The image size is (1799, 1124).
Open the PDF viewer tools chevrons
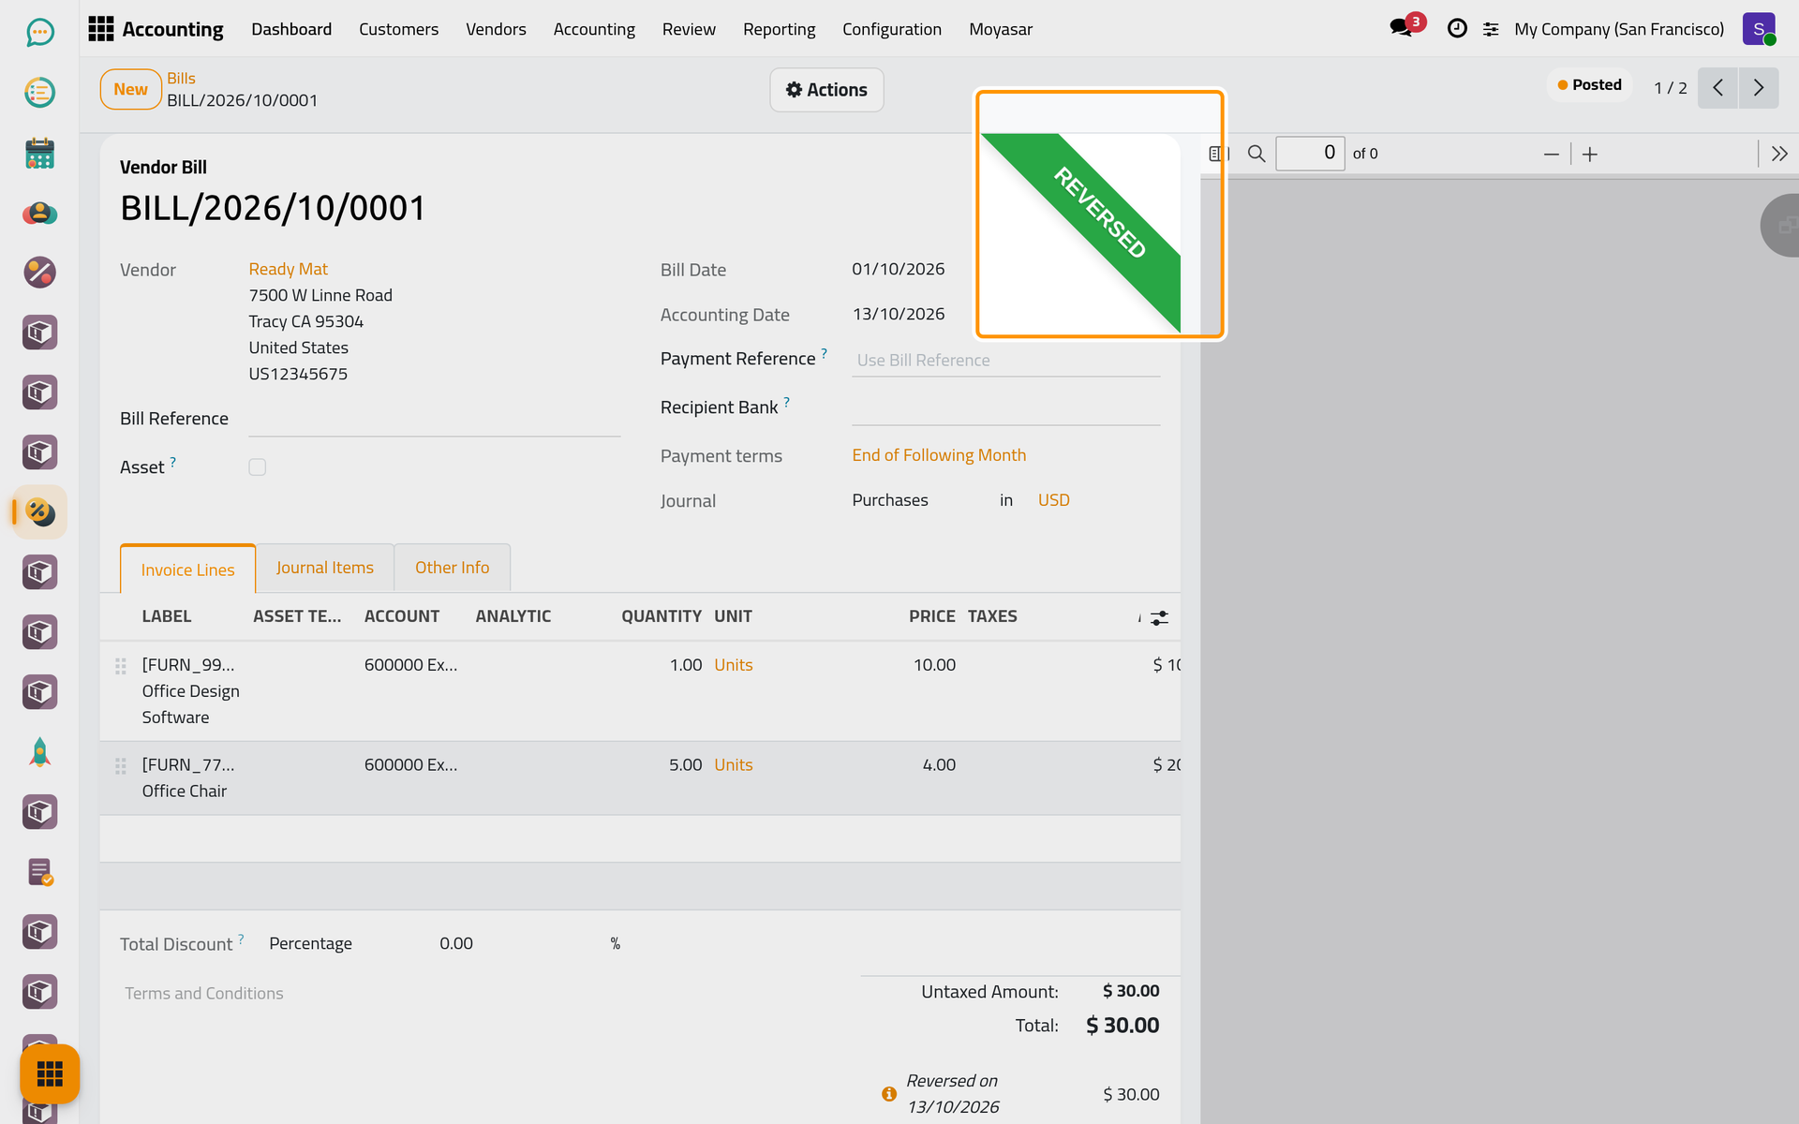pyautogui.click(x=1779, y=154)
